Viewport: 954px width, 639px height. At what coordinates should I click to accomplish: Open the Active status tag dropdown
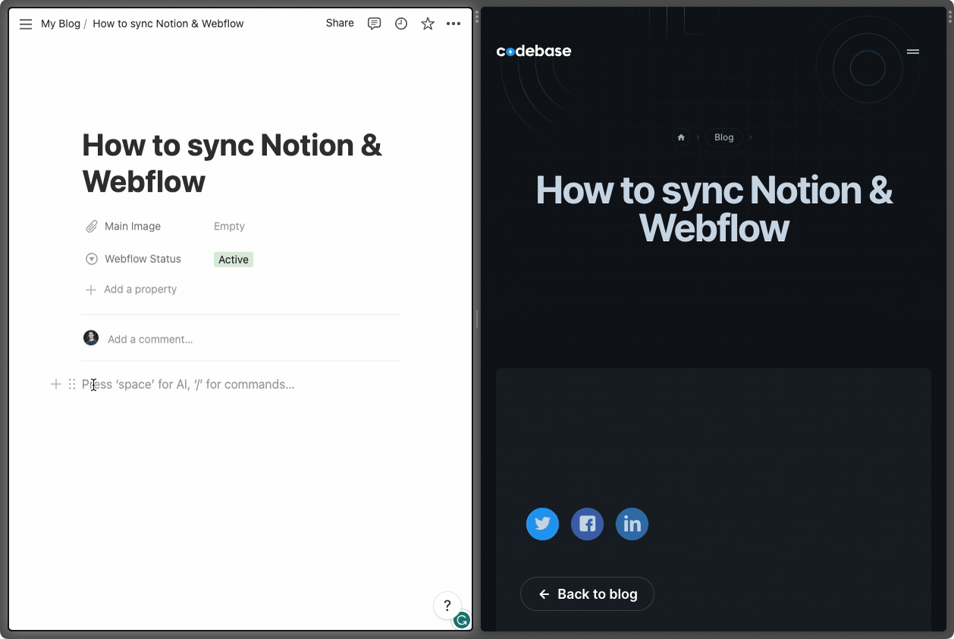(234, 259)
